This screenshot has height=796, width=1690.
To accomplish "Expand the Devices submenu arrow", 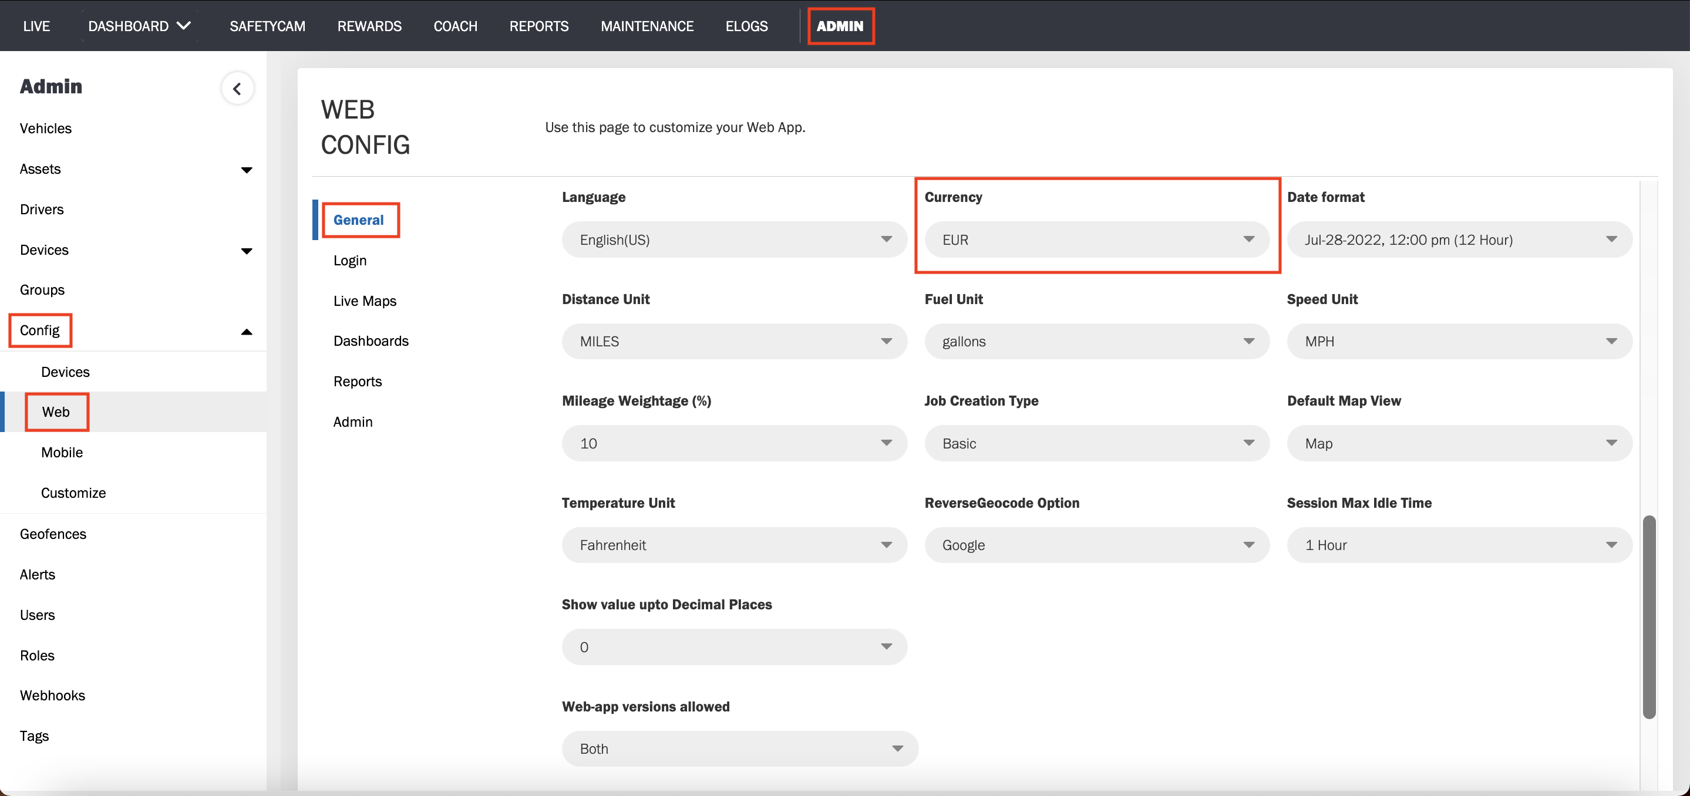I will [x=246, y=251].
